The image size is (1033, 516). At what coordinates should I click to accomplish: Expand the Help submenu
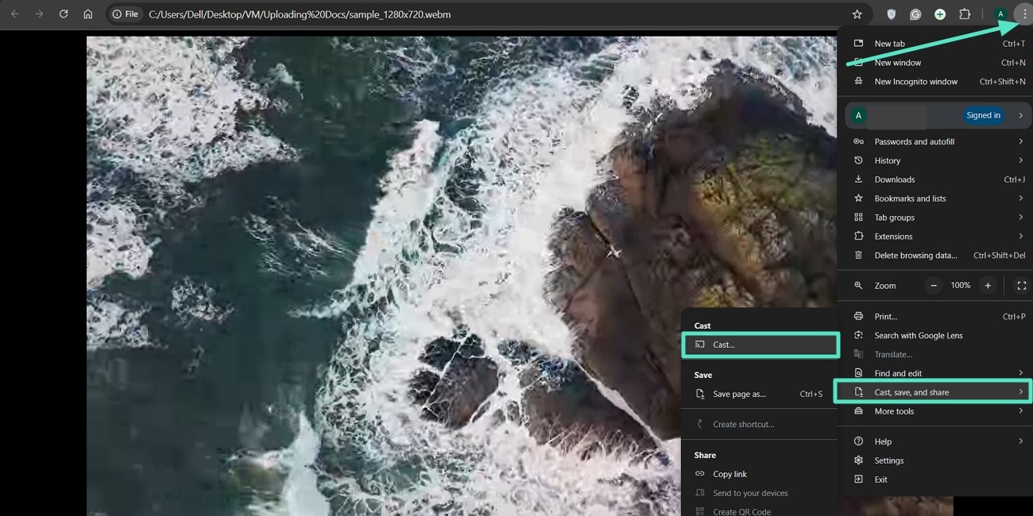point(934,441)
